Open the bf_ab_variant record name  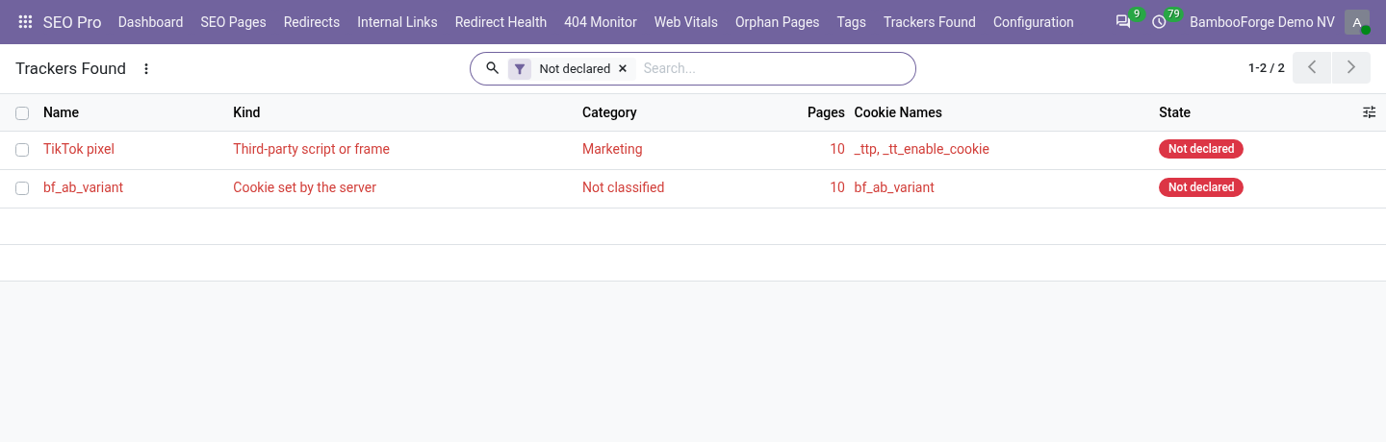click(x=83, y=187)
